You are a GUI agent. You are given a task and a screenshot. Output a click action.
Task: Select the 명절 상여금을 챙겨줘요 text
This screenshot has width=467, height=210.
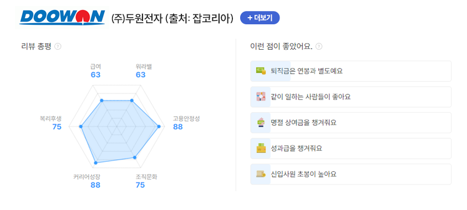[x=303, y=123]
